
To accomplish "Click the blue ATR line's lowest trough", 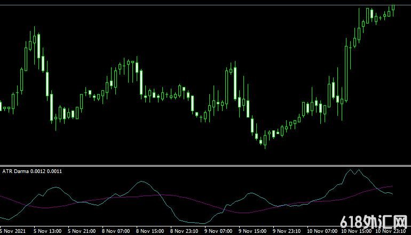I will coord(202,223).
